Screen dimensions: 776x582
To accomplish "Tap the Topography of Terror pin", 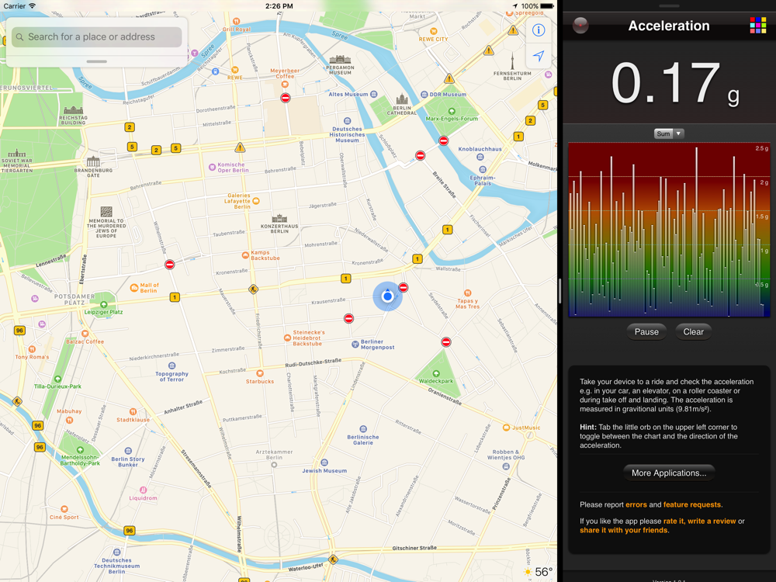I will (x=171, y=366).
